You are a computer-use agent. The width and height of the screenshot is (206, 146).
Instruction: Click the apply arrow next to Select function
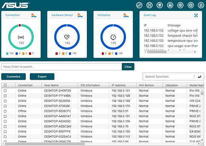199,77
